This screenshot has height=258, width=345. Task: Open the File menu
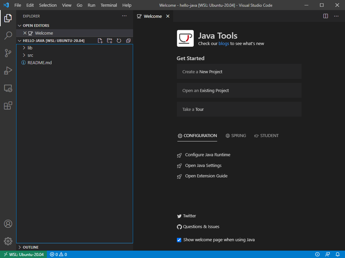(18, 5)
